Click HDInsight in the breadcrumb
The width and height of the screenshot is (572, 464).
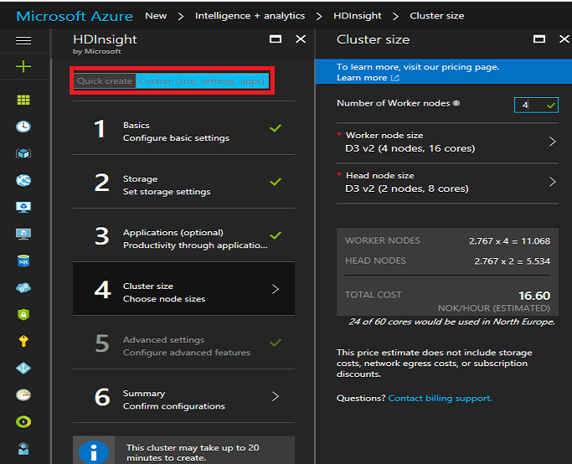[x=358, y=16]
